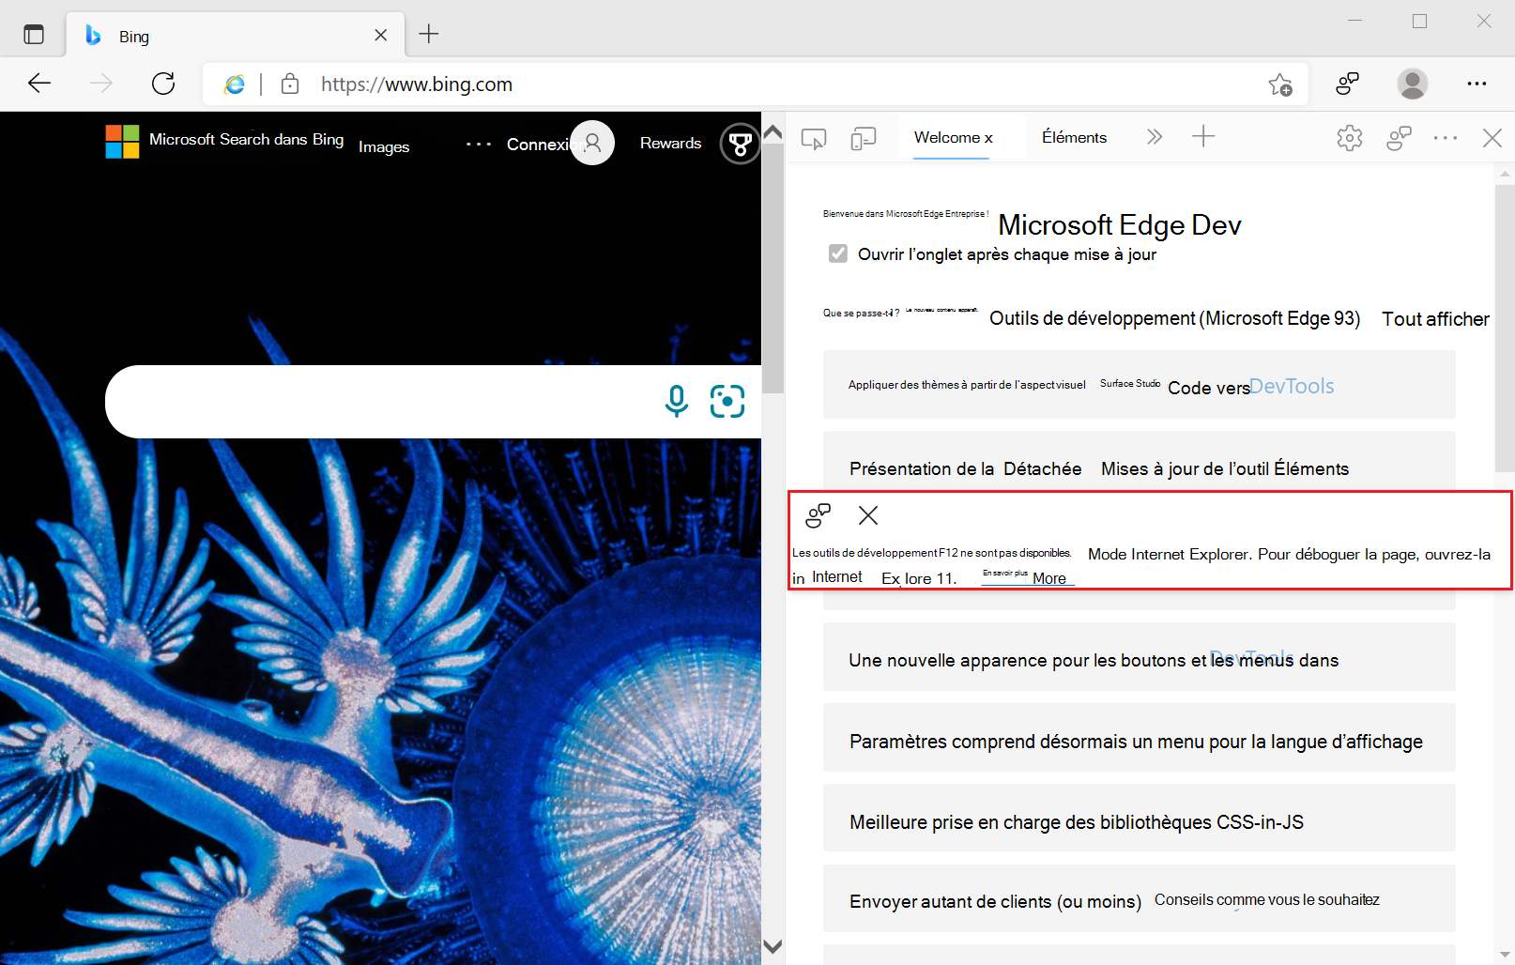Start visual search with camera icon

coord(727,401)
